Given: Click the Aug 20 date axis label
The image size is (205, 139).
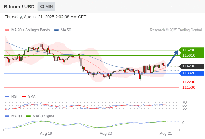Looking at the screenshot, I should tap(106, 133).
